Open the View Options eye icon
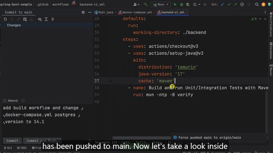Image resolution: width=273 pixels, height=153 pixels. tap(40, 19)
